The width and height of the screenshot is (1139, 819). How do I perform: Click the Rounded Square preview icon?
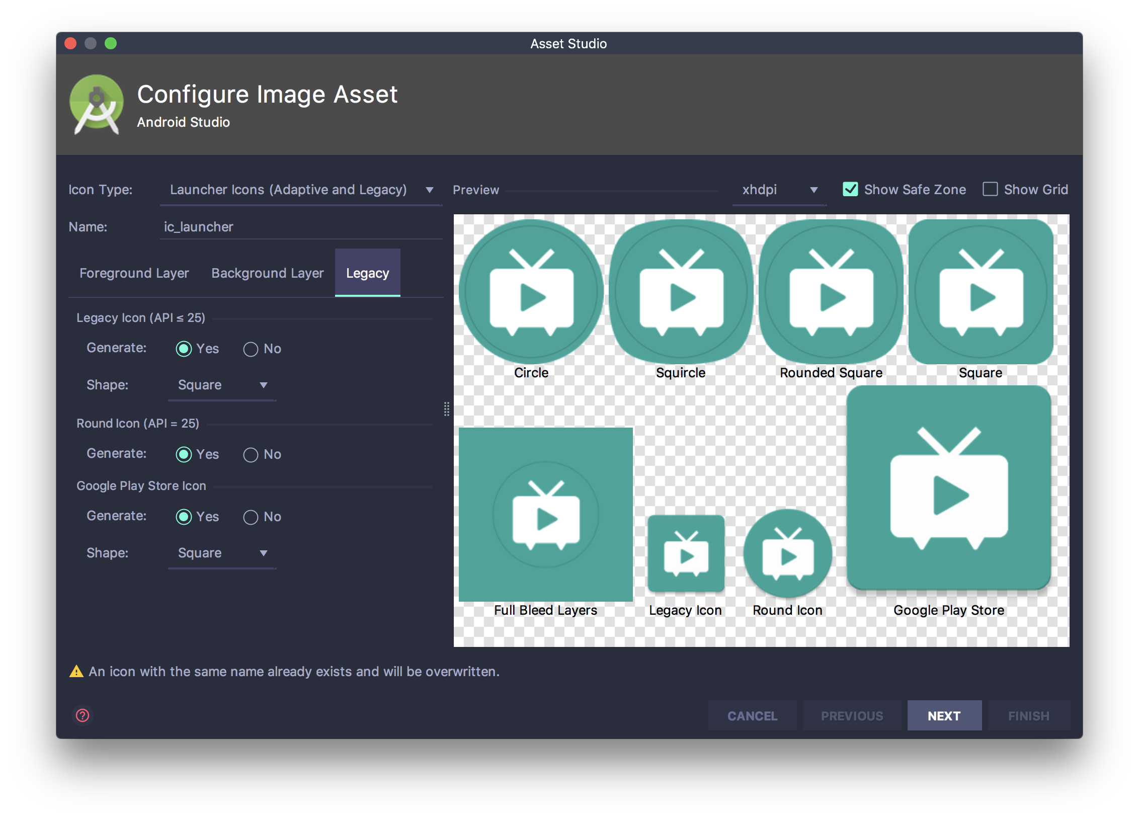click(831, 292)
